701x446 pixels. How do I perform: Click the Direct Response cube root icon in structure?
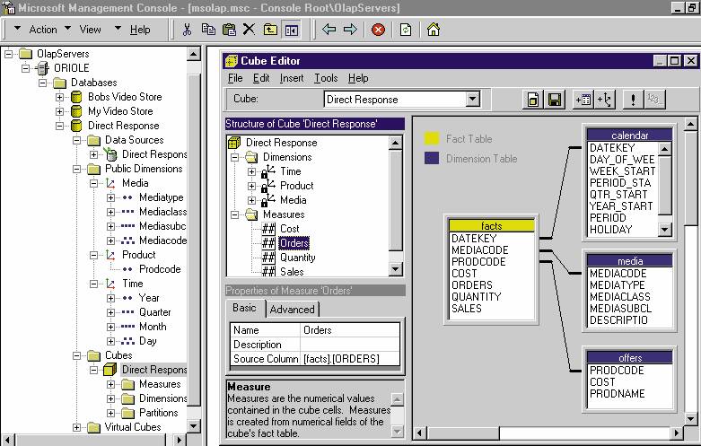(x=233, y=143)
